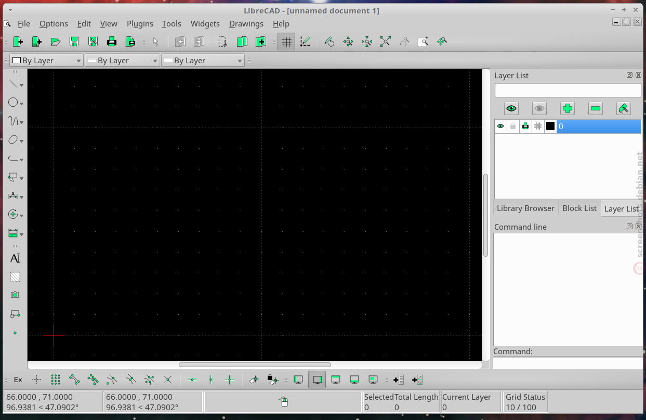The width and height of the screenshot is (646, 420).
Task: Float the Layer List panel
Action: click(x=630, y=75)
